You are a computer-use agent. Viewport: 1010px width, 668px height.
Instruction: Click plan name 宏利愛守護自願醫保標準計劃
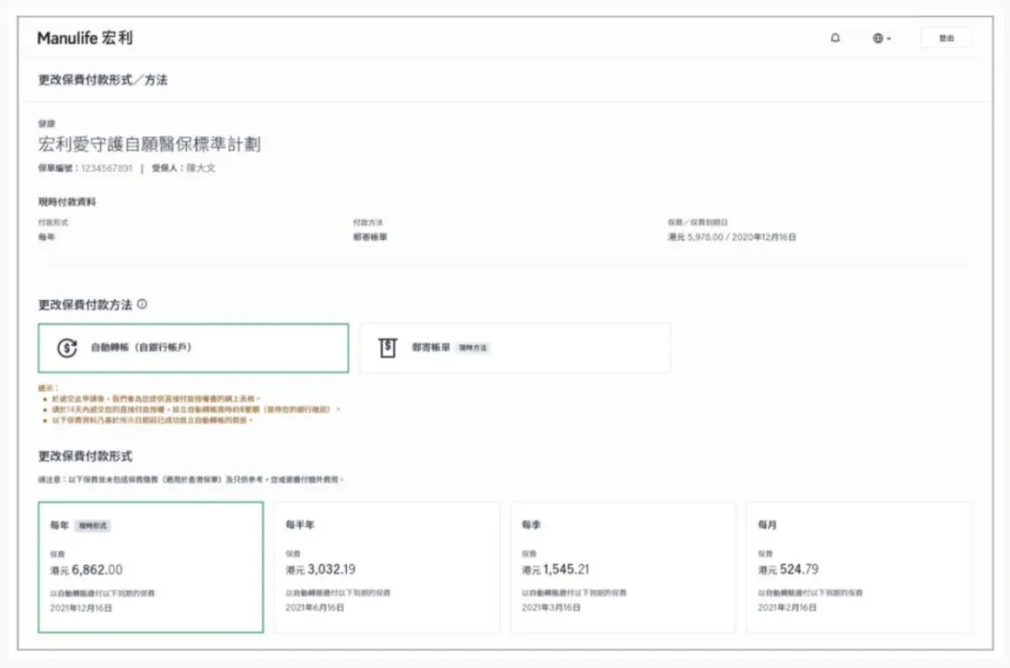(149, 144)
